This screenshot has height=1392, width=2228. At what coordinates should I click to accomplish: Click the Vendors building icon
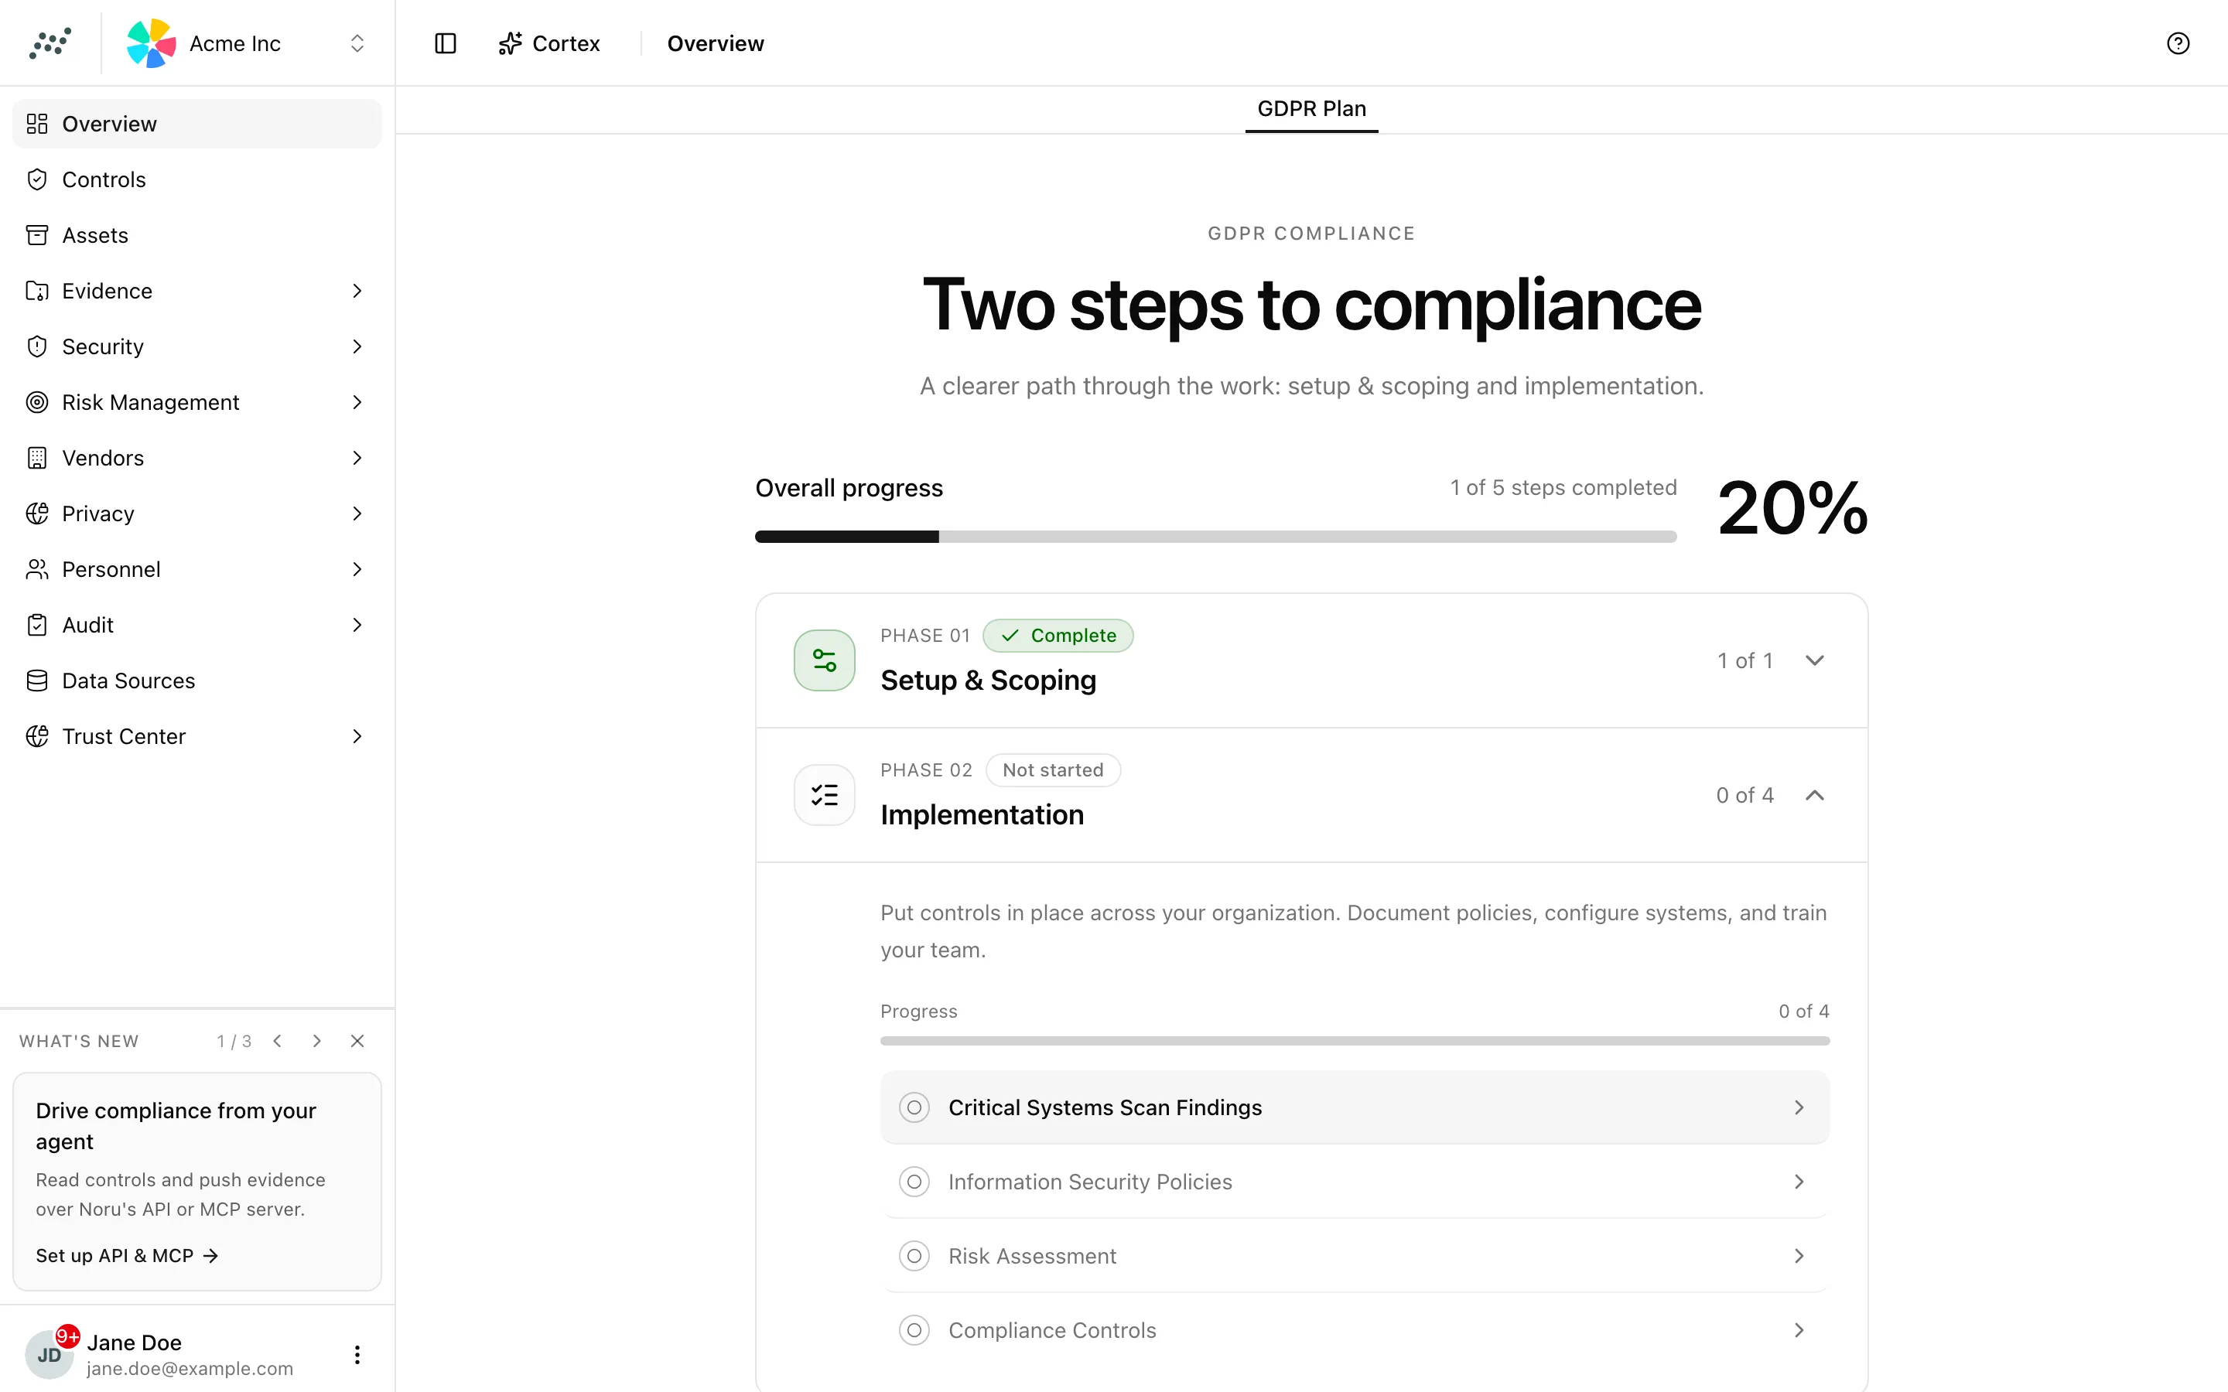37,458
